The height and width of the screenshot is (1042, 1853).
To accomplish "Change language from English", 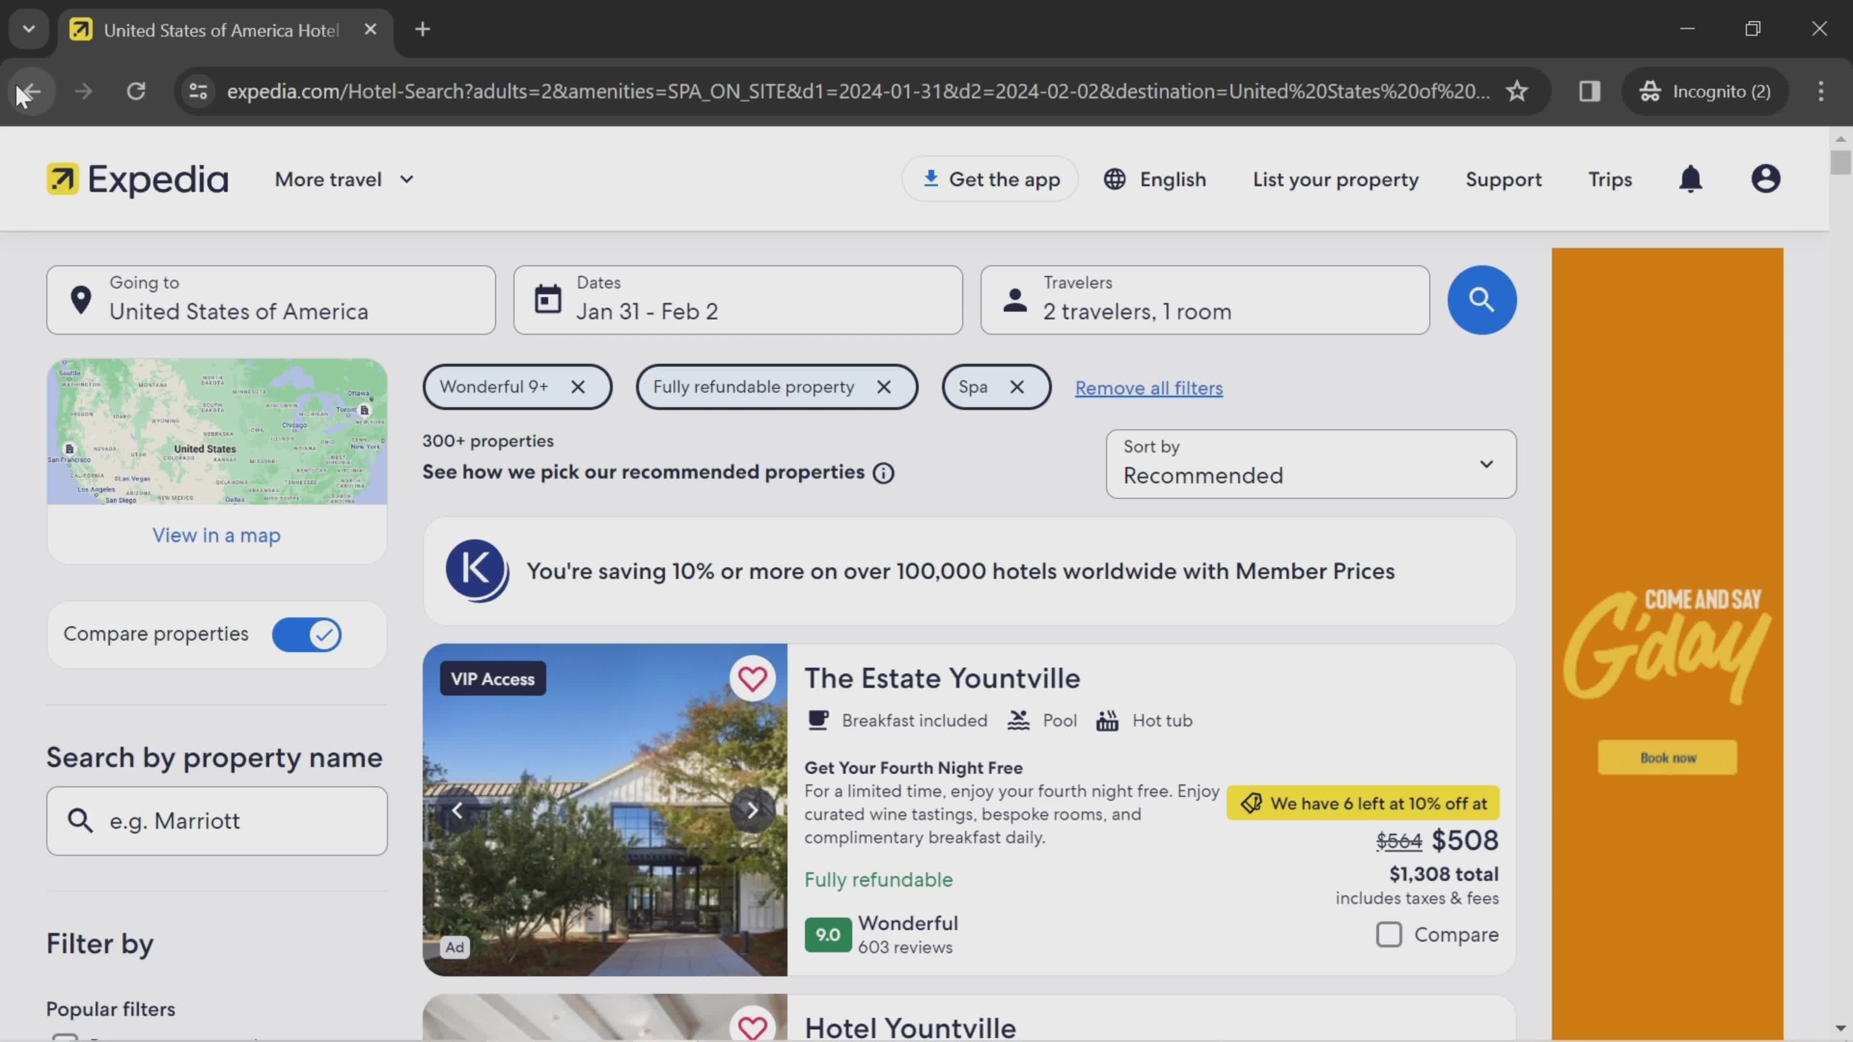I will click(1155, 180).
